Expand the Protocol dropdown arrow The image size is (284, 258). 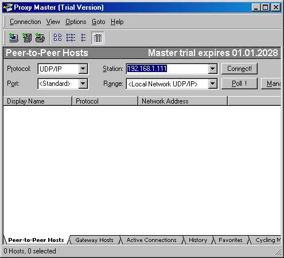[83, 69]
